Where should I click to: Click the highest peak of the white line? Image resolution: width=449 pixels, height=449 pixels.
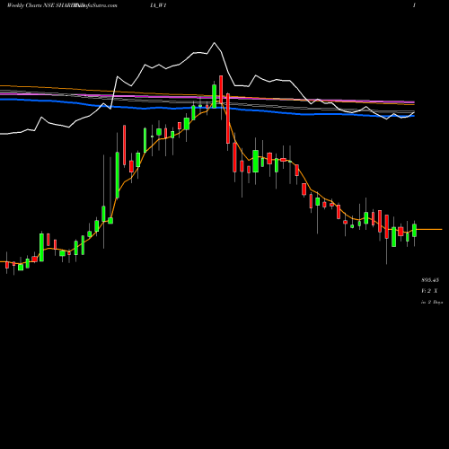(x=215, y=43)
